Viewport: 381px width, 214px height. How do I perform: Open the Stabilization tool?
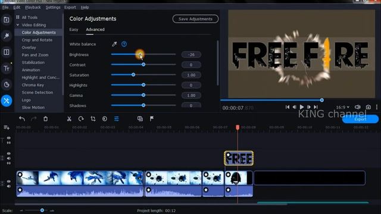point(33,62)
